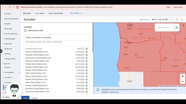The width and height of the screenshot is (186, 104).
Task: Go to next date range
Action: 182,19
